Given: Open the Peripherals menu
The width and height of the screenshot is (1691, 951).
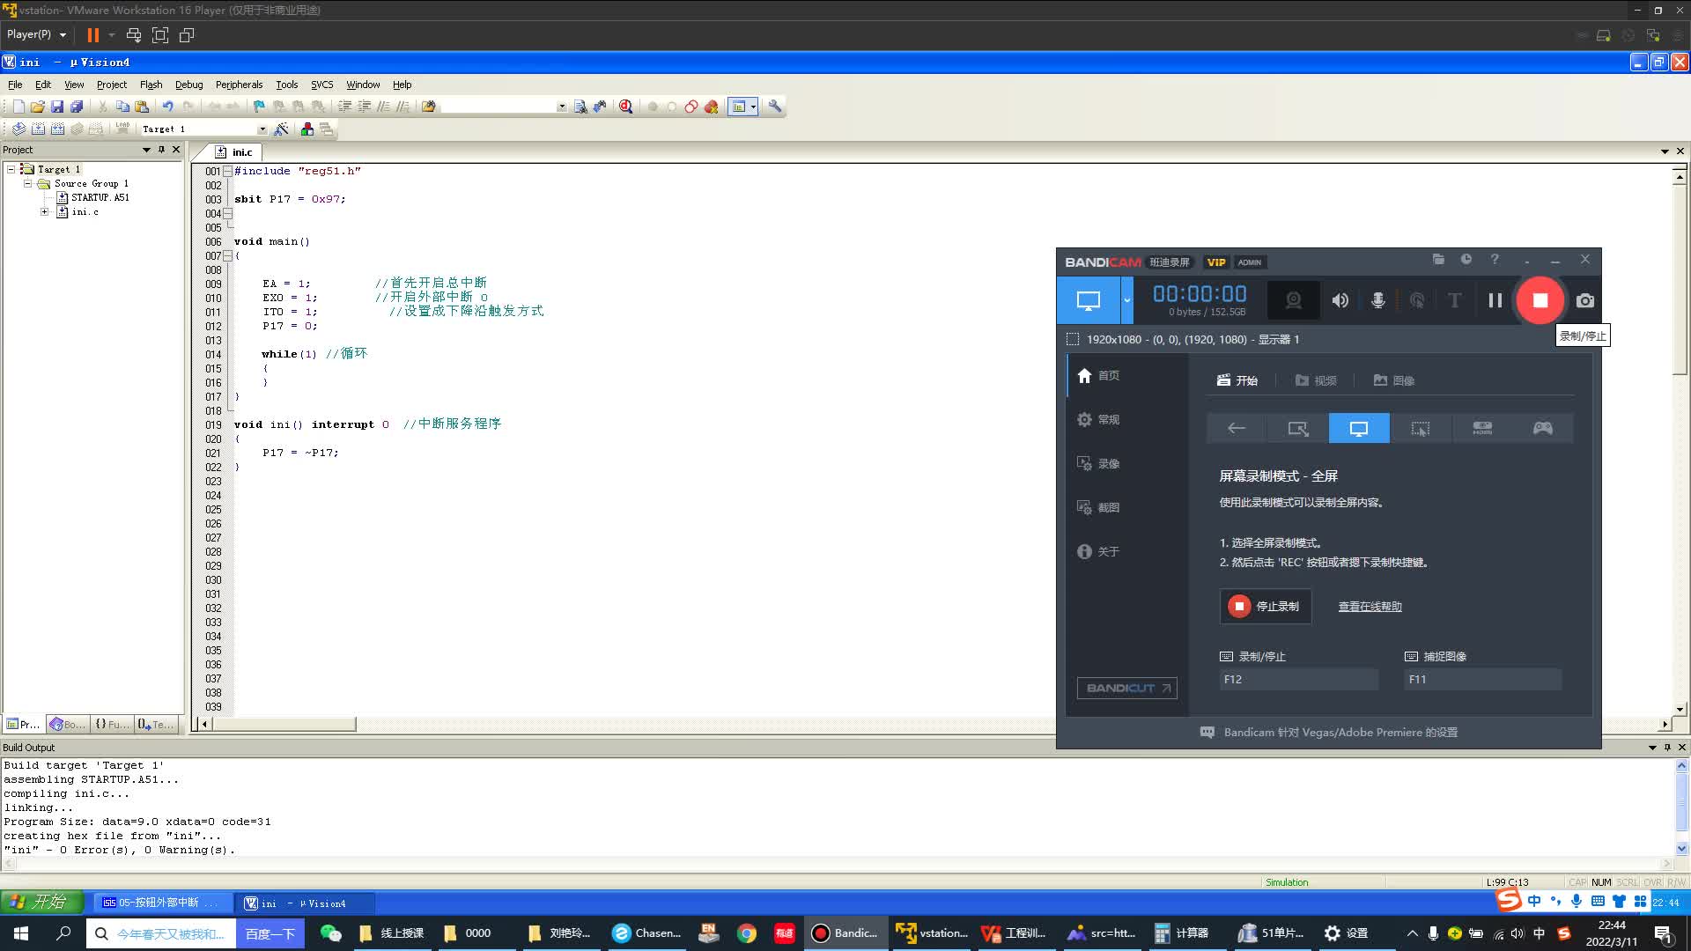Looking at the screenshot, I should click(239, 85).
